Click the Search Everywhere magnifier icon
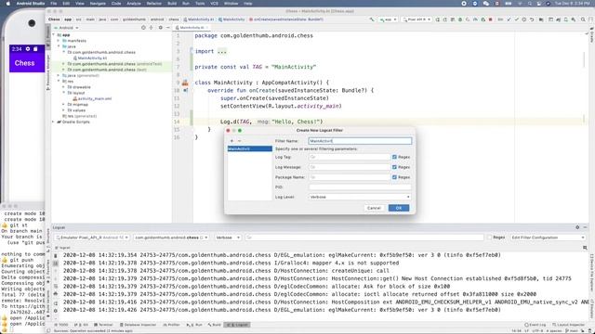595x334 pixels. [x=583, y=19]
